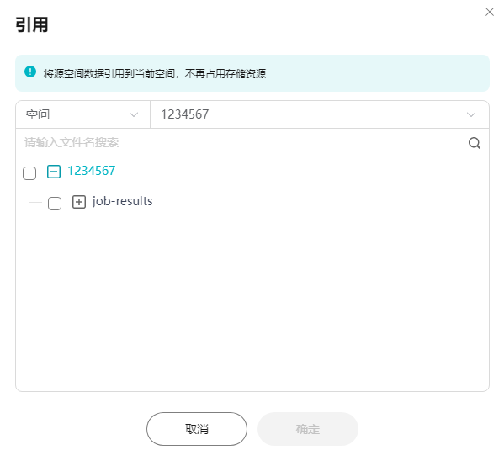Click the chevron arrow of 空间 dropdown
The width and height of the screenshot is (504, 461).
click(134, 114)
